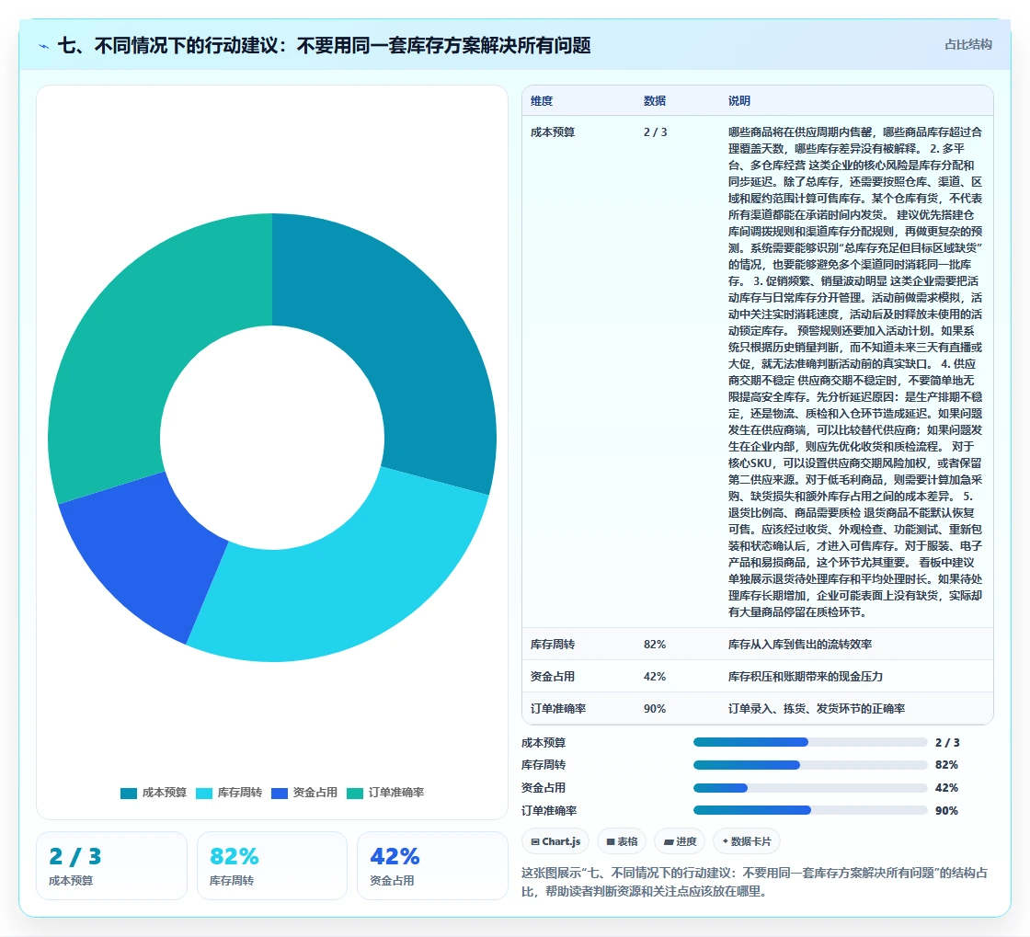Open the 42% 资金占用 data card
The width and height of the screenshot is (1030, 937).
point(432,865)
